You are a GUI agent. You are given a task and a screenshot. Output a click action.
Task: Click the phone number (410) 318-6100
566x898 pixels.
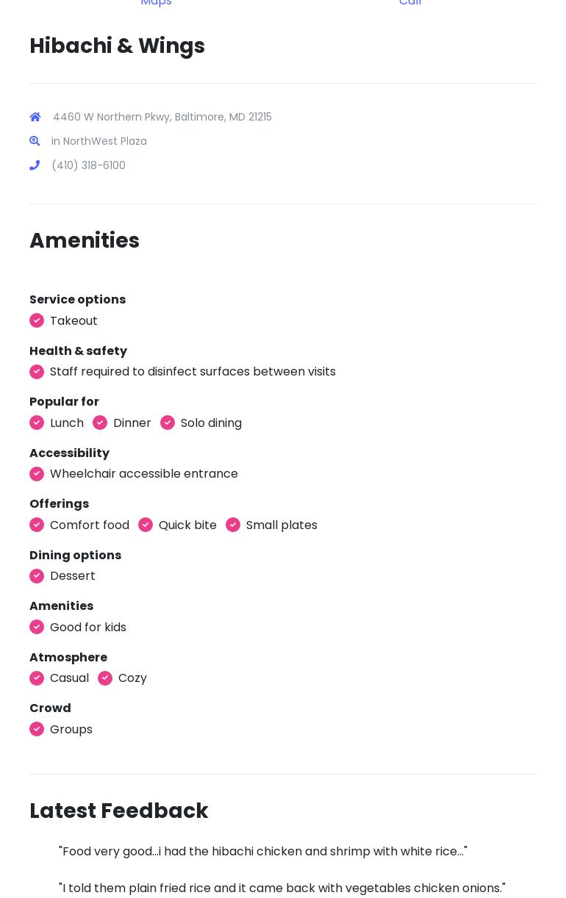tap(88, 165)
